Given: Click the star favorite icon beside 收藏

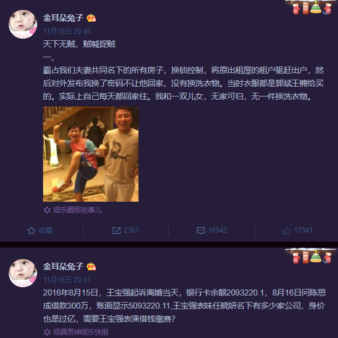Looking at the screenshot, I should [32, 231].
